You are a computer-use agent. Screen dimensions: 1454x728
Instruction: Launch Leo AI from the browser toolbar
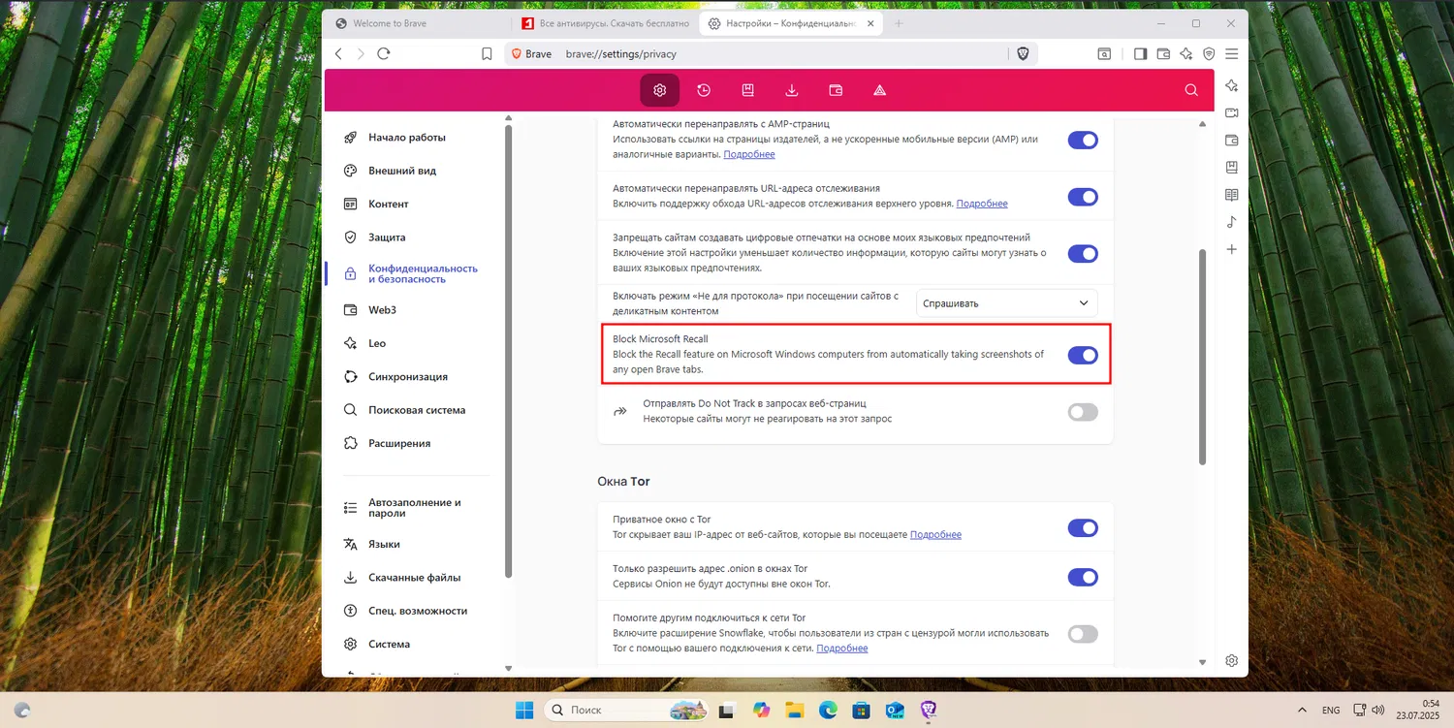click(x=1185, y=54)
